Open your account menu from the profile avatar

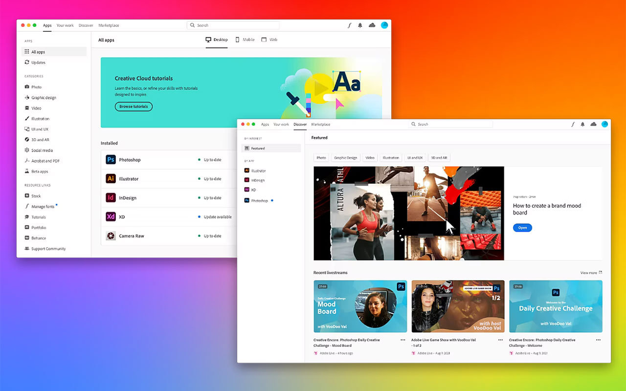[x=605, y=124]
